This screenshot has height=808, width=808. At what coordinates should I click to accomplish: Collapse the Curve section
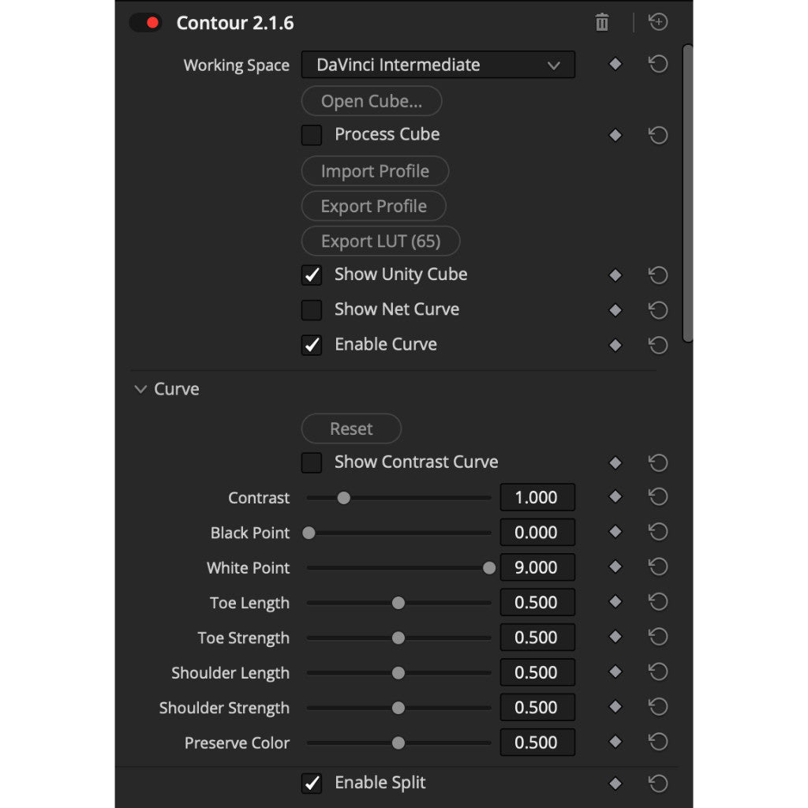(140, 389)
